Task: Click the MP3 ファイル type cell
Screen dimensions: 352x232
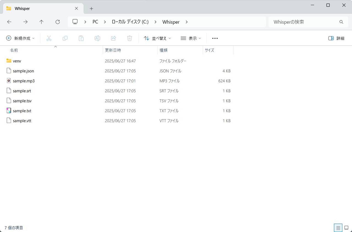Action: 169,81
